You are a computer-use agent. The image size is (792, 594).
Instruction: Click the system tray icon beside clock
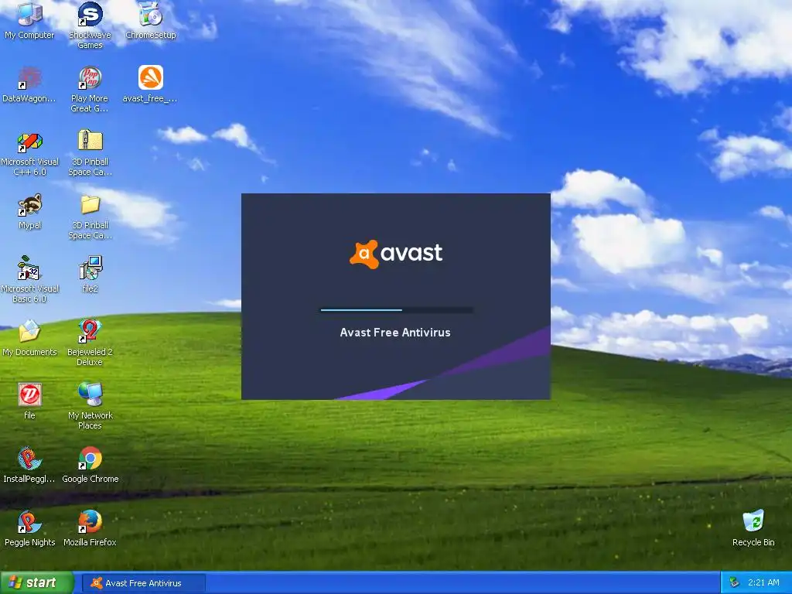point(735,583)
